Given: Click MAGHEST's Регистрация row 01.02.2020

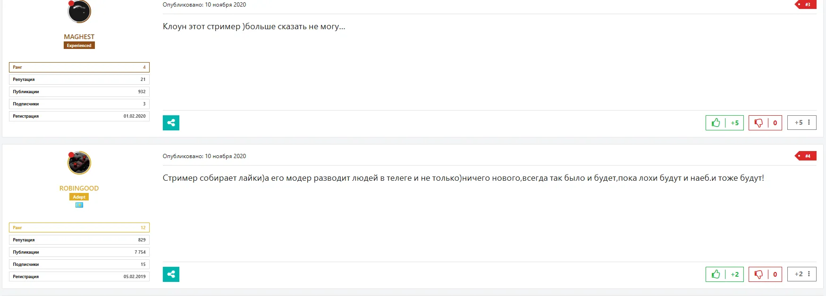Looking at the screenshot, I should pos(79,116).
